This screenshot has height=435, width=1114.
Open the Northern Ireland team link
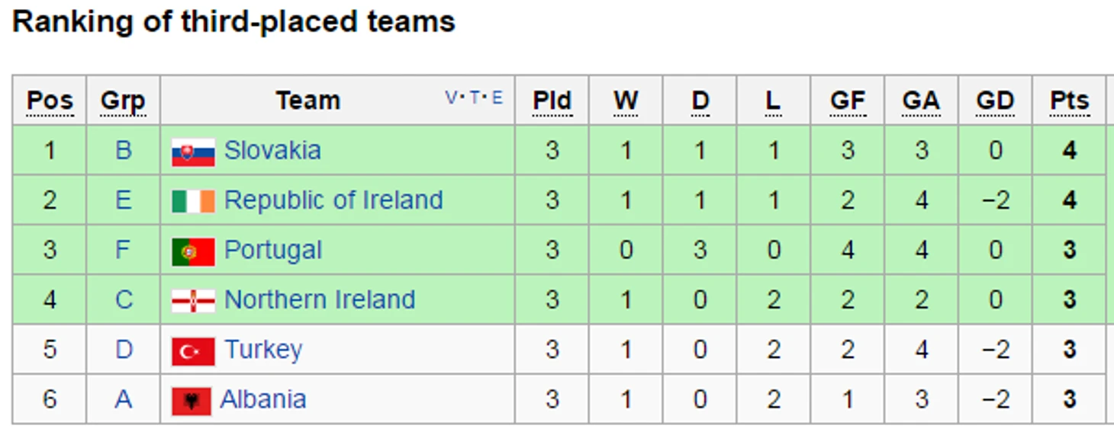coord(320,300)
